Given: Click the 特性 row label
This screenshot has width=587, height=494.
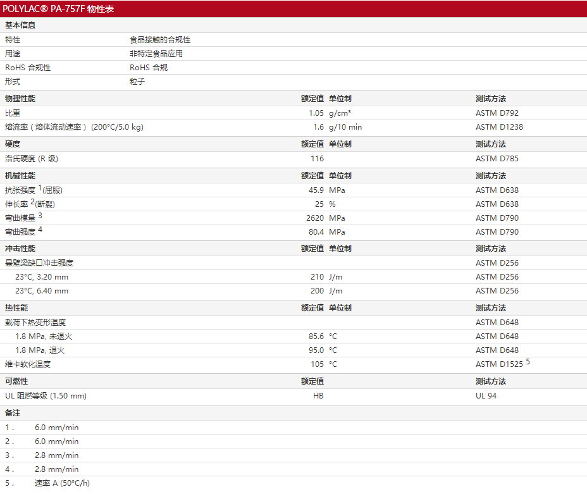Looking at the screenshot, I should pos(13,40).
